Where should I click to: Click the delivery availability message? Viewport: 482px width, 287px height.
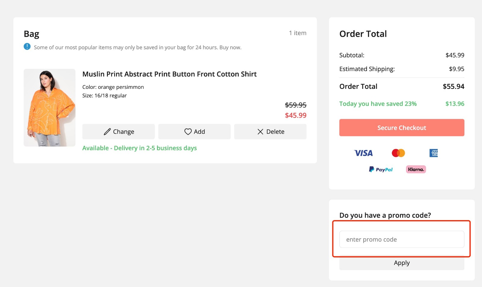140,148
